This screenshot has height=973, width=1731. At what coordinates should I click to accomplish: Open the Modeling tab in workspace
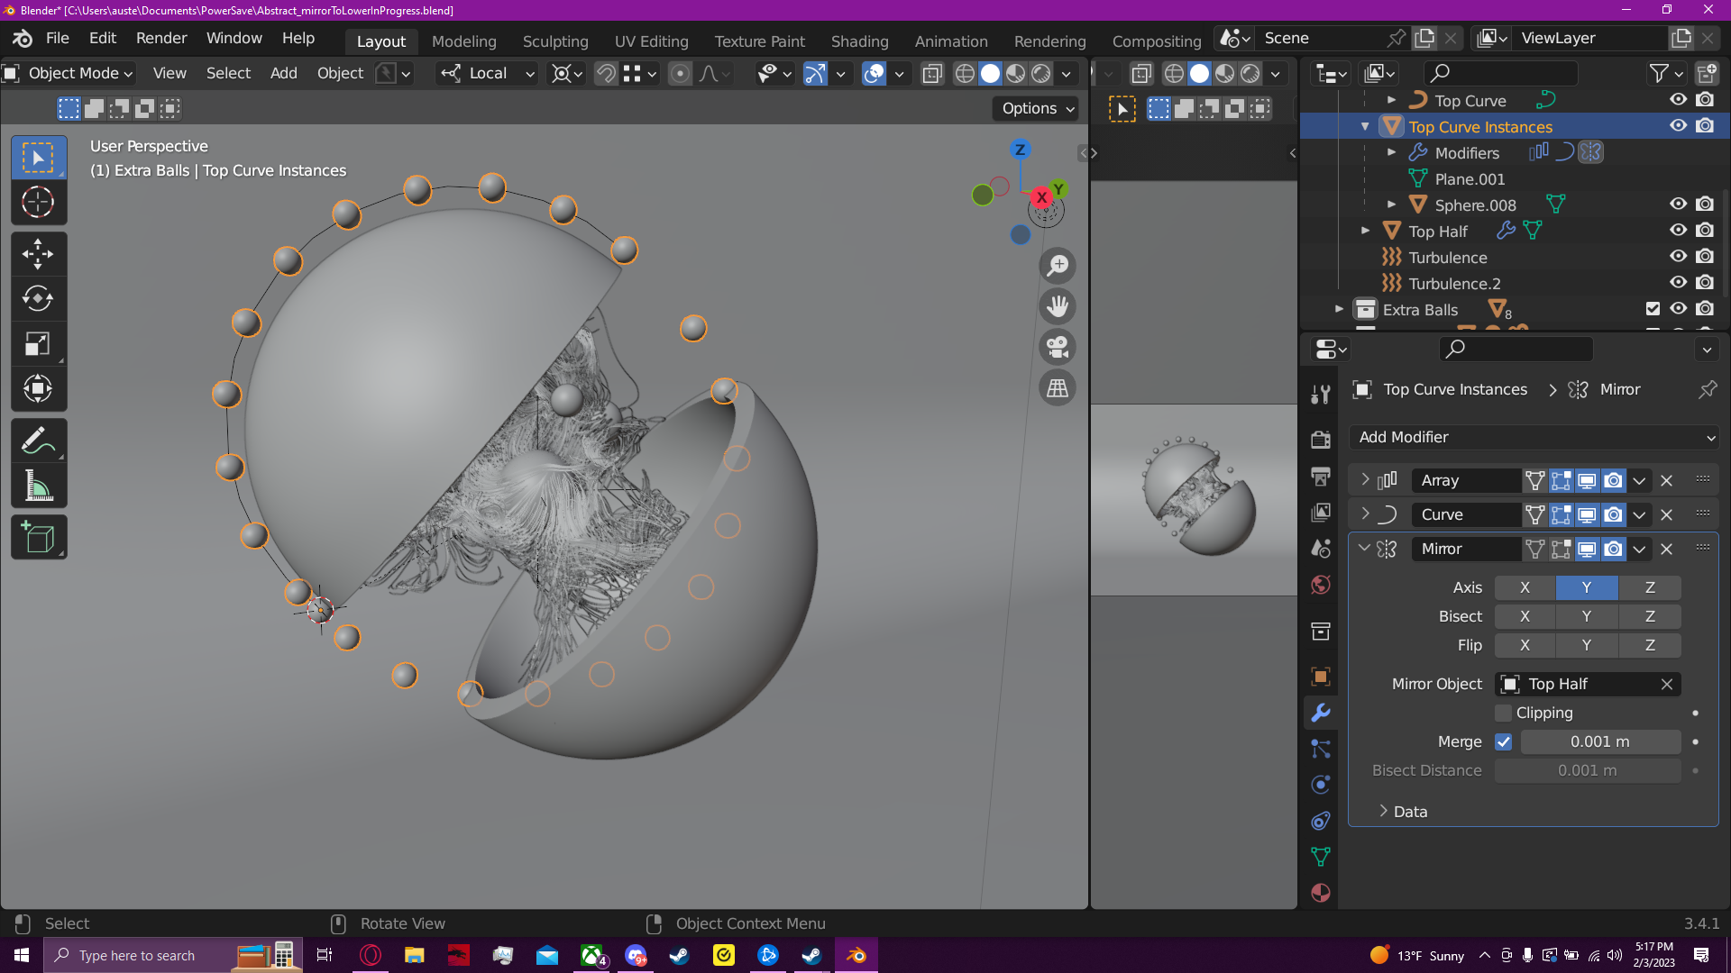click(x=463, y=40)
